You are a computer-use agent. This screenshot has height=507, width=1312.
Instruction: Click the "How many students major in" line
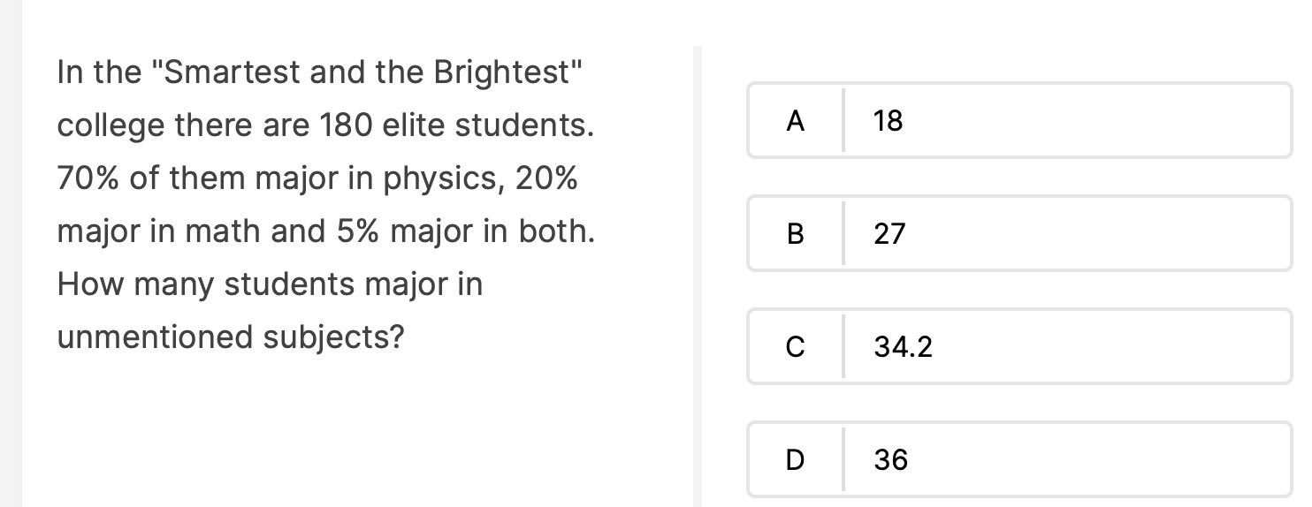point(270,284)
